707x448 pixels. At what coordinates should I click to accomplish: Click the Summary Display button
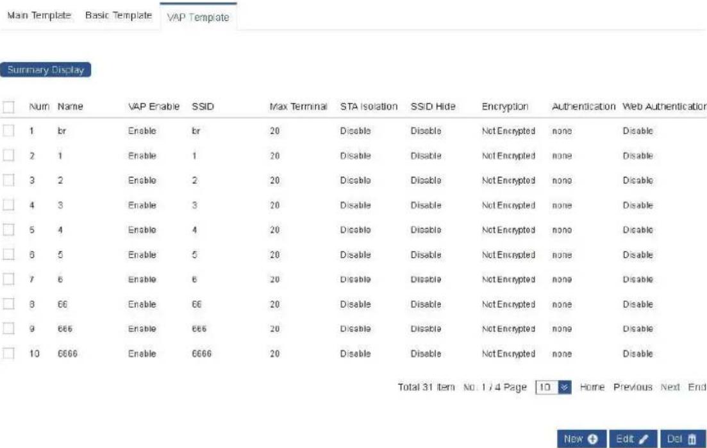coord(46,70)
